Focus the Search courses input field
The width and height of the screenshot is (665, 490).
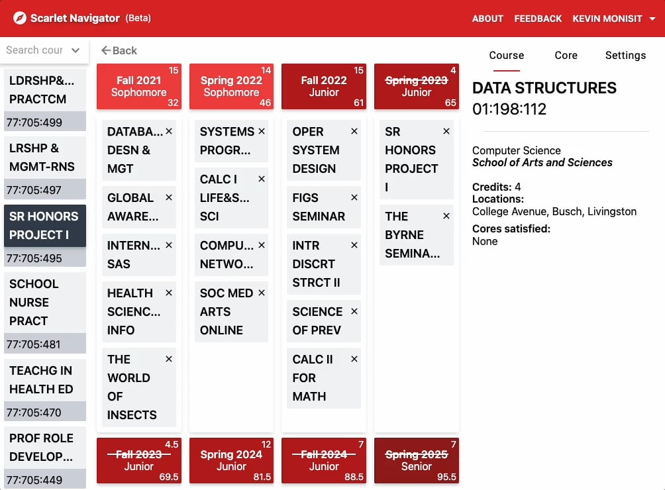click(34, 50)
